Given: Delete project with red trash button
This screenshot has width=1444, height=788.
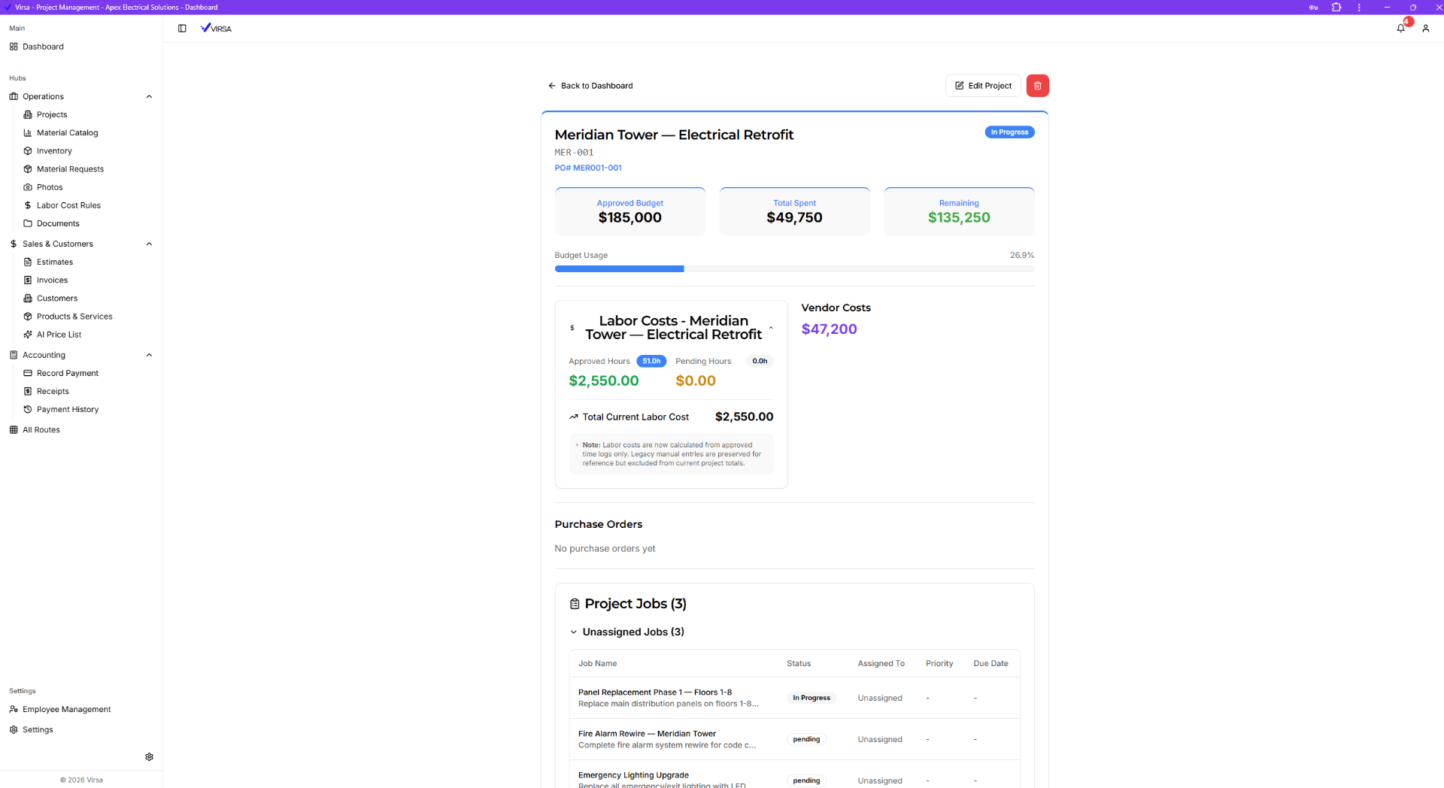Looking at the screenshot, I should coord(1037,86).
